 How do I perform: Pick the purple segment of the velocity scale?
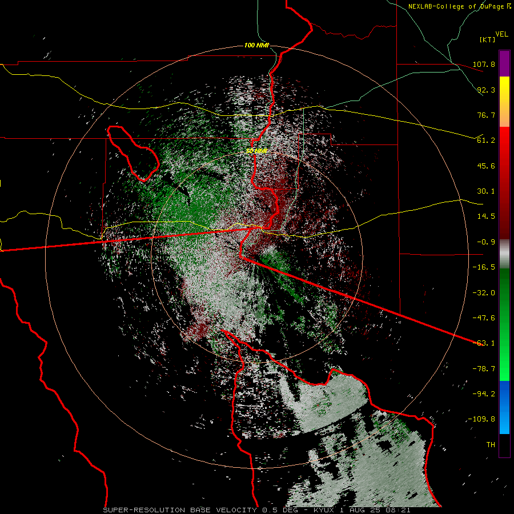pyautogui.click(x=504, y=63)
